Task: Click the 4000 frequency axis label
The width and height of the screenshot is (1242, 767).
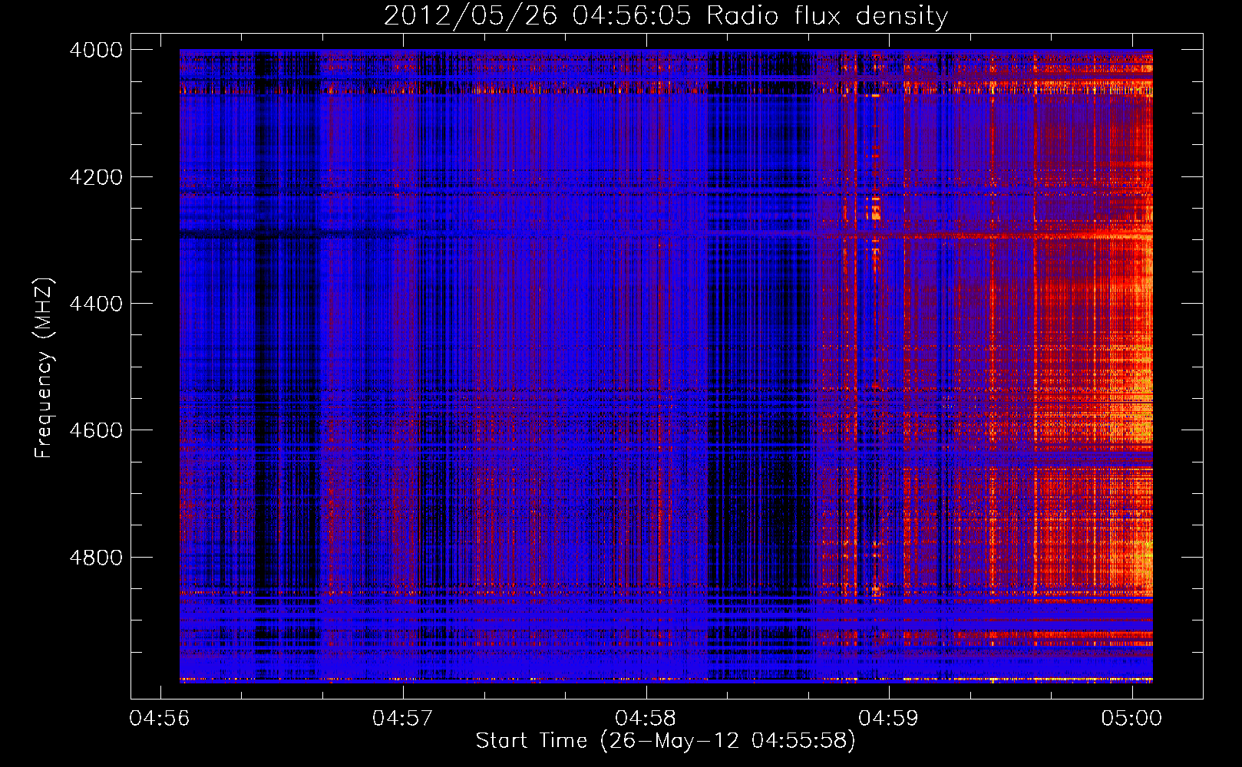Action: (96, 50)
